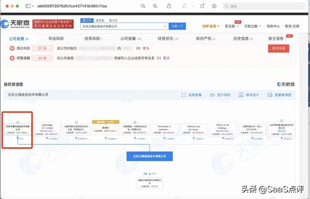310x199 pixels.
Task: Focus the Preview toolbar search field
Action: (263, 6)
